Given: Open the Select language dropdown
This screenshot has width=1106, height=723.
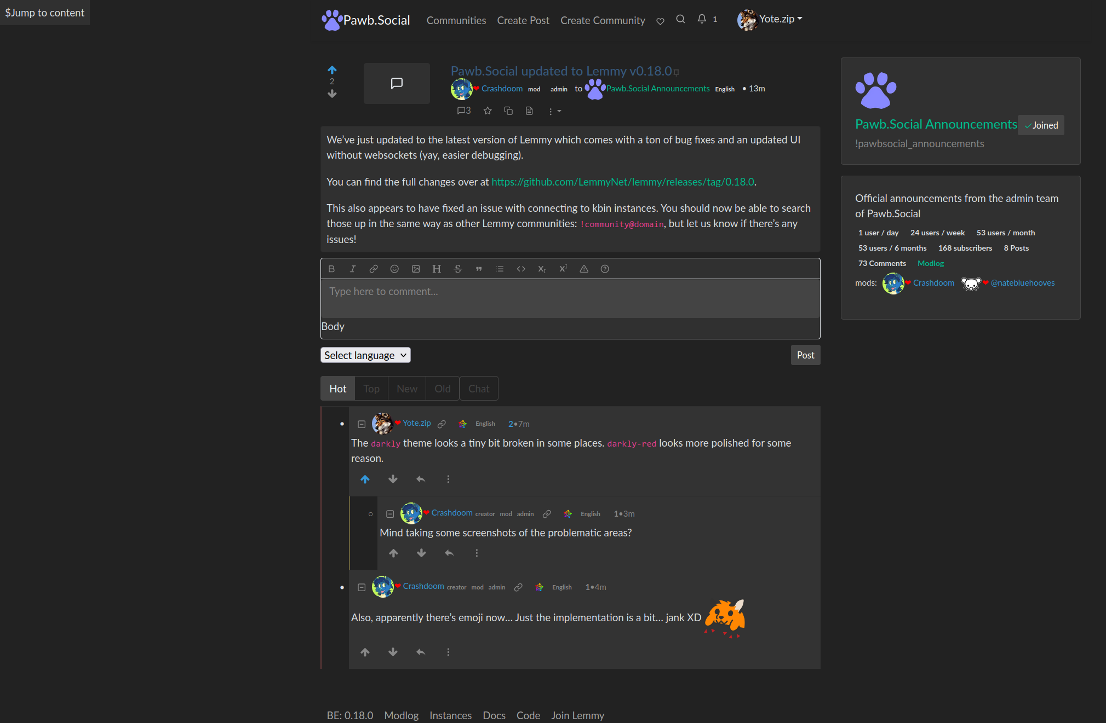Looking at the screenshot, I should point(365,355).
